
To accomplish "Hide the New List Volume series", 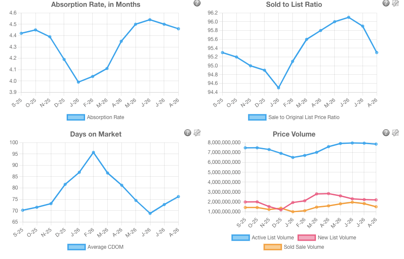I will (327, 238).
